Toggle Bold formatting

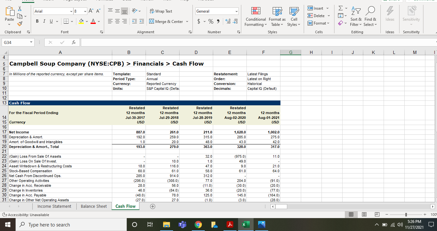[x=37, y=22]
